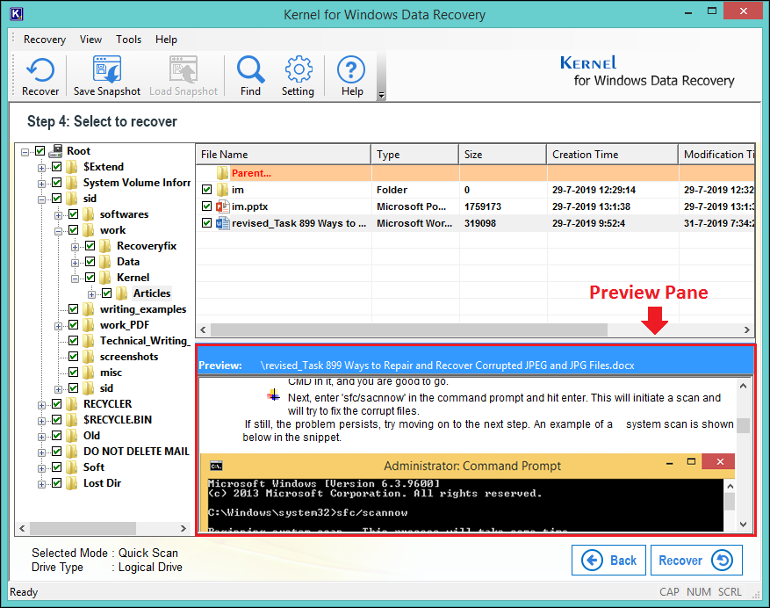Toggle the im.pptx file checkbox

tap(206, 206)
